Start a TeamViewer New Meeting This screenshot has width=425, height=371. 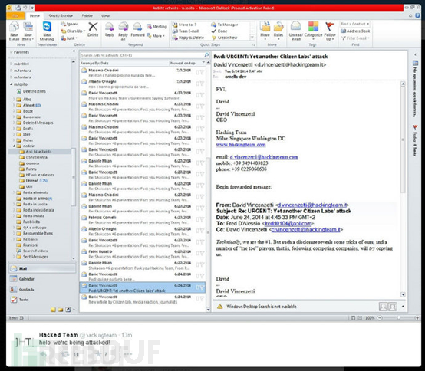click(x=47, y=31)
